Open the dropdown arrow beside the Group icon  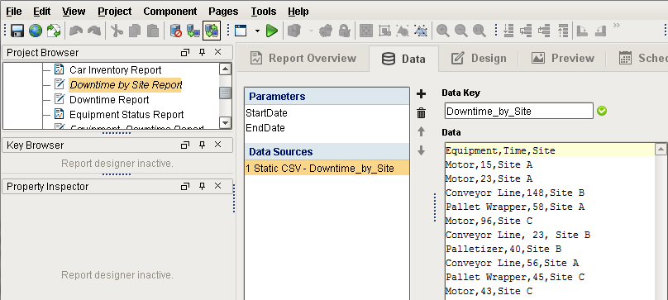(311, 31)
